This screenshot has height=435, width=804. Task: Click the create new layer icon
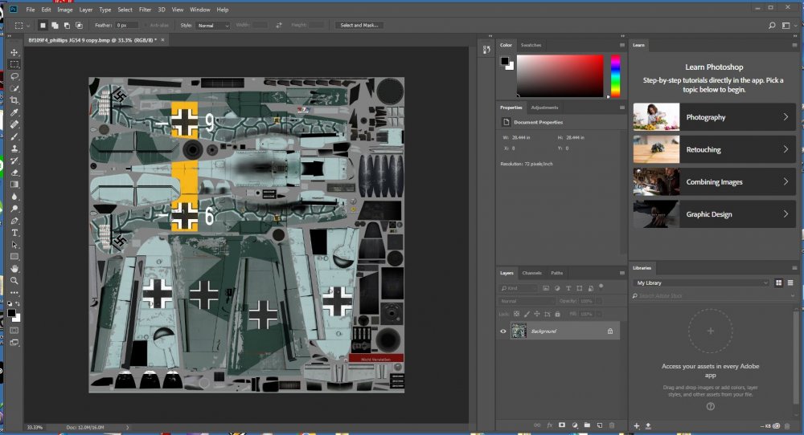(600, 425)
